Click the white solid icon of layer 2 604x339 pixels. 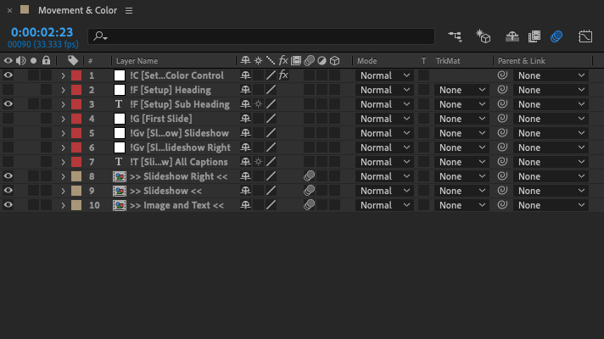(x=120, y=90)
